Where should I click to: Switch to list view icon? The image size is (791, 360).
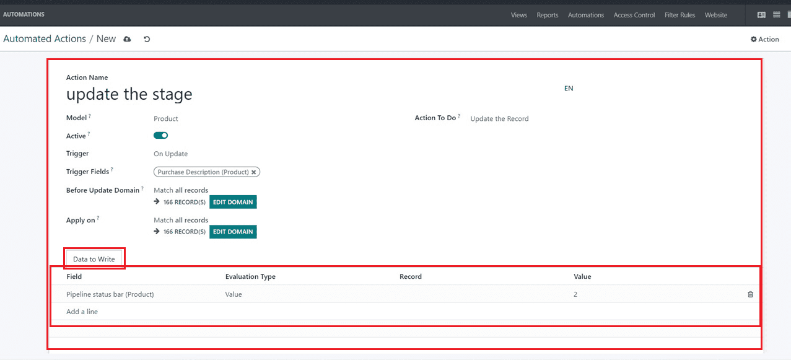coord(776,15)
